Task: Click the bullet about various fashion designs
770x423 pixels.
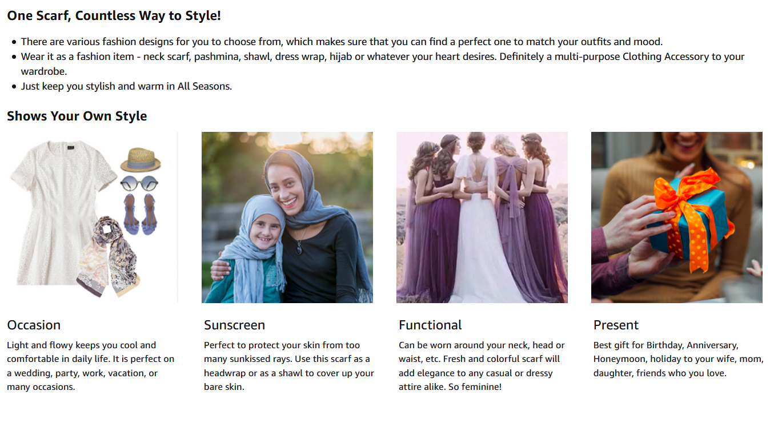Action: click(x=342, y=42)
